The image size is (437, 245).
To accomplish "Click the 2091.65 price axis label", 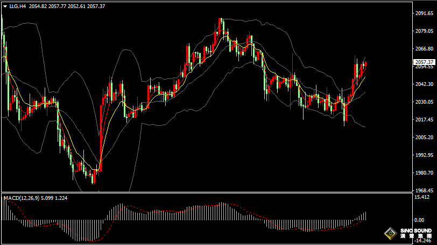I will pos(422,13).
